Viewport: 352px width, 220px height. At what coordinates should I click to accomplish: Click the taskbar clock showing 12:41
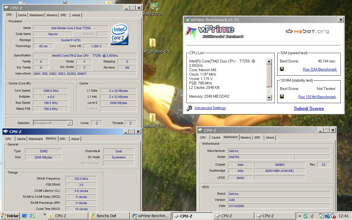[x=344, y=216]
